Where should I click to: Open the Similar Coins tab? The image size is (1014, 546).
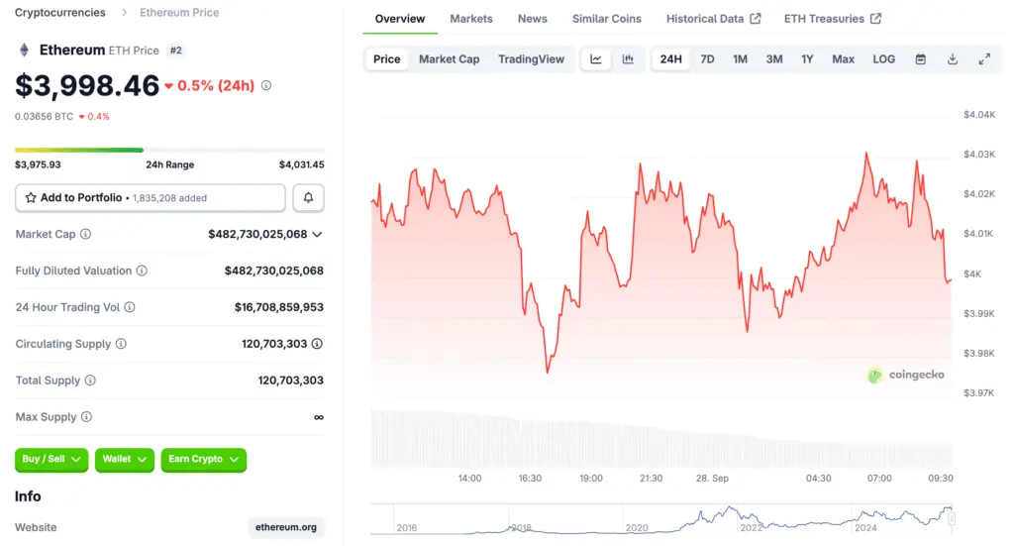[606, 19]
